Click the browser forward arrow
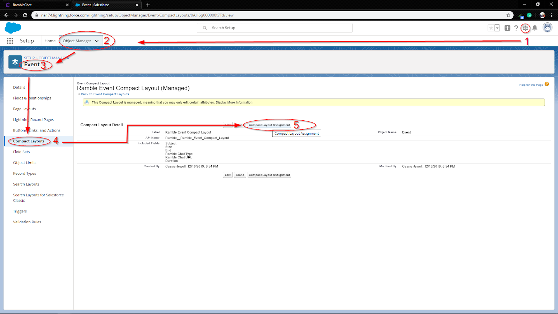This screenshot has height=314, width=558. coord(16,15)
